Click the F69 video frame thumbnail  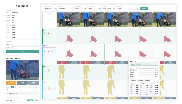coord(164,19)
